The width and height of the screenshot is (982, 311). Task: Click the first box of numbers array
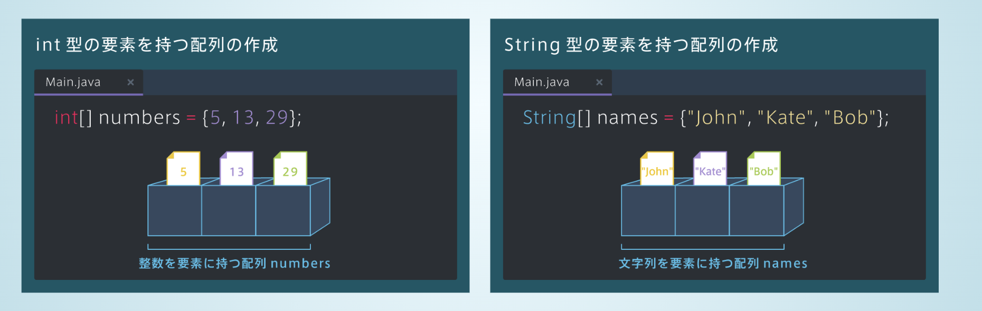click(175, 210)
